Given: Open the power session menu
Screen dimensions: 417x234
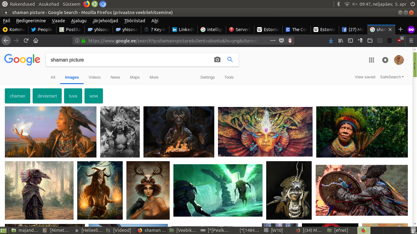Looking at the screenshot, I should click(412, 4).
